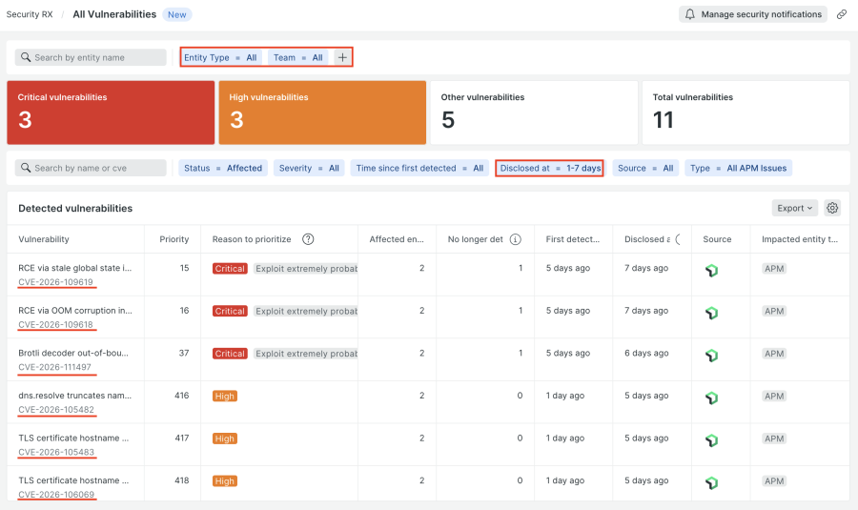Sort by the Disclosed at column header

click(x=647, y=239)
